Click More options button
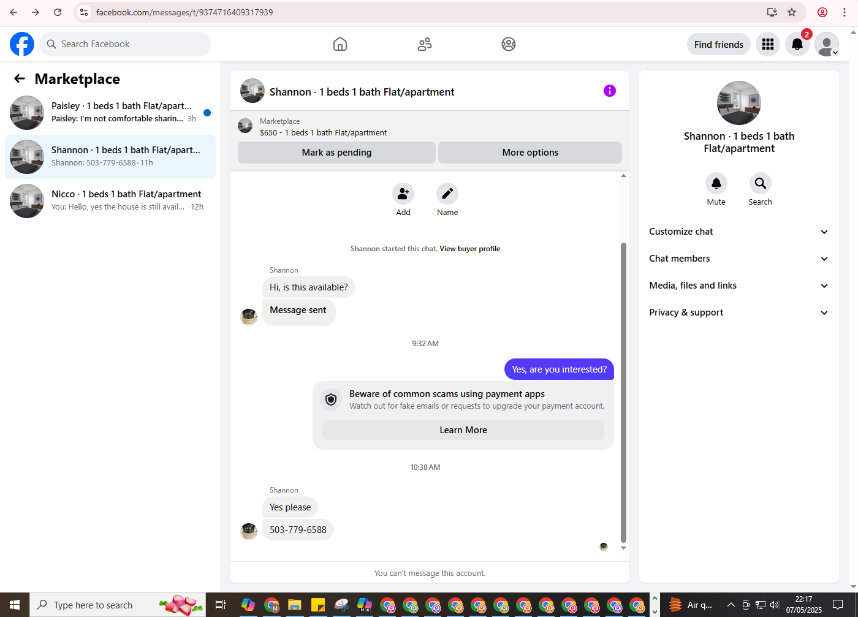 [530, 153]
